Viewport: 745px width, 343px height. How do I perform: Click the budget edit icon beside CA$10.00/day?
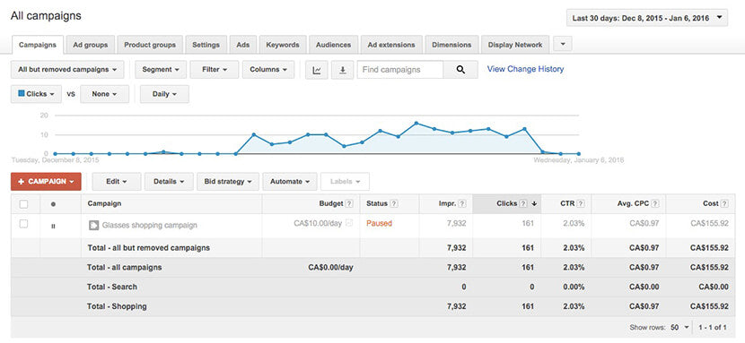coord(349,223)
